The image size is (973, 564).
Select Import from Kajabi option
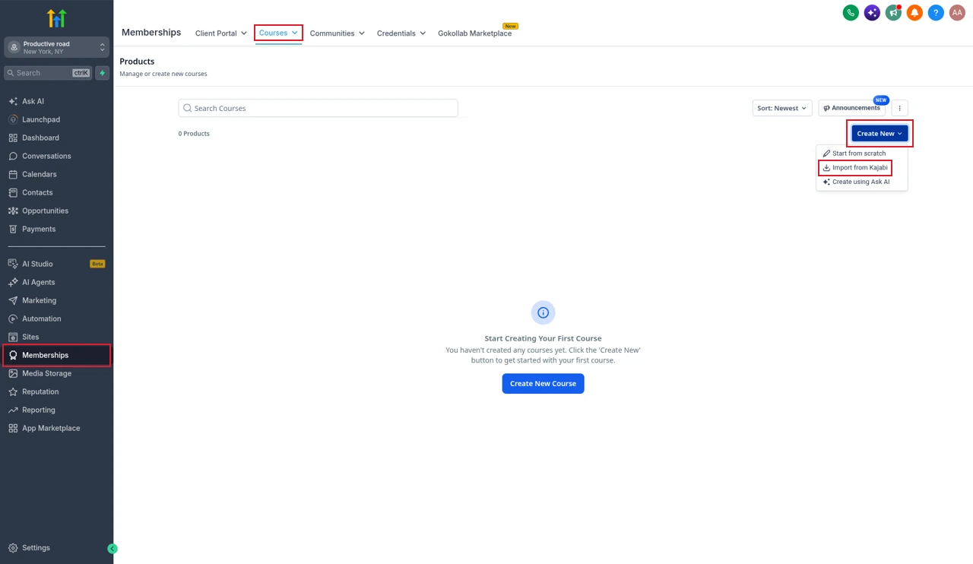click(x=855, y=167)
